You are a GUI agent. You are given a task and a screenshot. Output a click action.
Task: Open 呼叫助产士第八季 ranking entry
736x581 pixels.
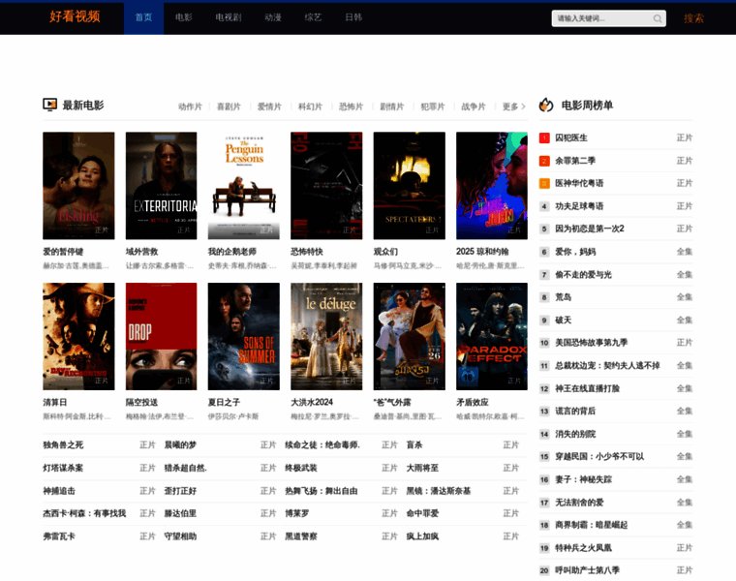pos(587,570)
